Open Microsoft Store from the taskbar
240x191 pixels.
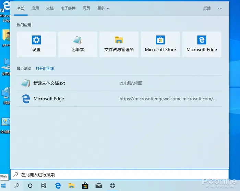point(85,186)
